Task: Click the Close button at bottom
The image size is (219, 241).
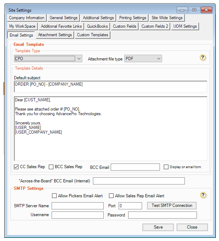Action: tap(192, 227)
